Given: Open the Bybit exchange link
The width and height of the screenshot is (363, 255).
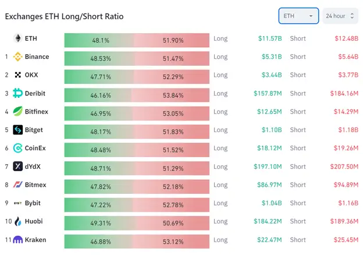Looking at the screenshot, I should (34, 203).
